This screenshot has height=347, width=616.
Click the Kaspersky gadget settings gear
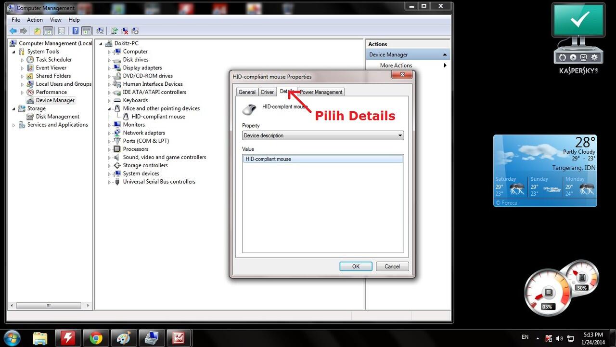(x=594, y=57)
